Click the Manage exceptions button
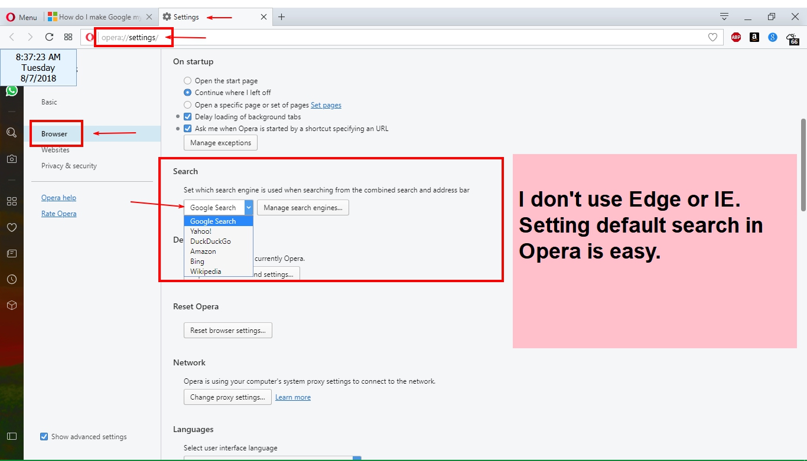The width and height of the screenshot is (807, 461). point(220,143)
